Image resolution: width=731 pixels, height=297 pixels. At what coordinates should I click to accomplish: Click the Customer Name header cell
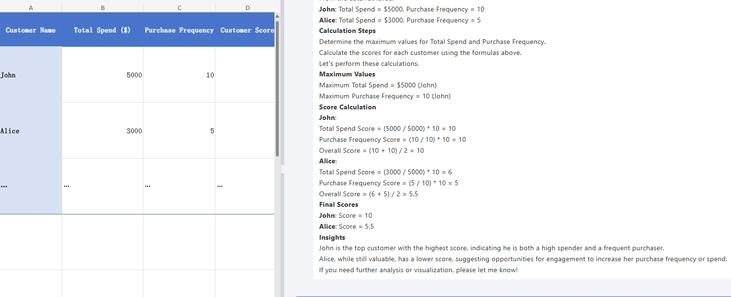tap(31, 30)
